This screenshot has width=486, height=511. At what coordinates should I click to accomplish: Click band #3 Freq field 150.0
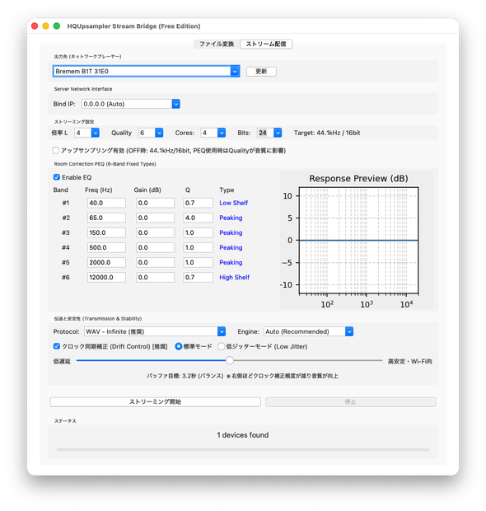(x=106, y=232)
